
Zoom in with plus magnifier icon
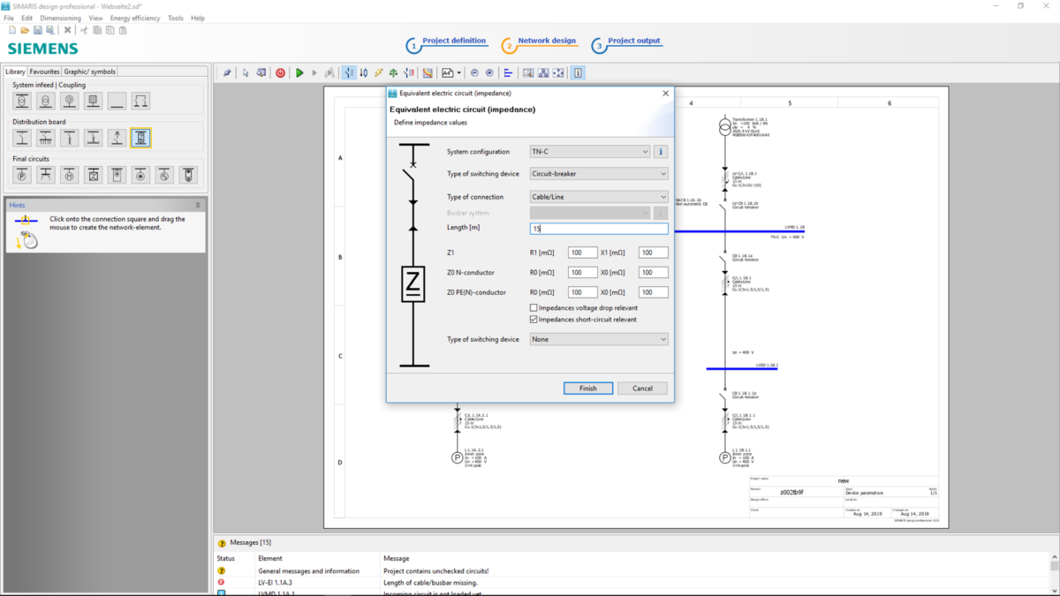(489, 73)
